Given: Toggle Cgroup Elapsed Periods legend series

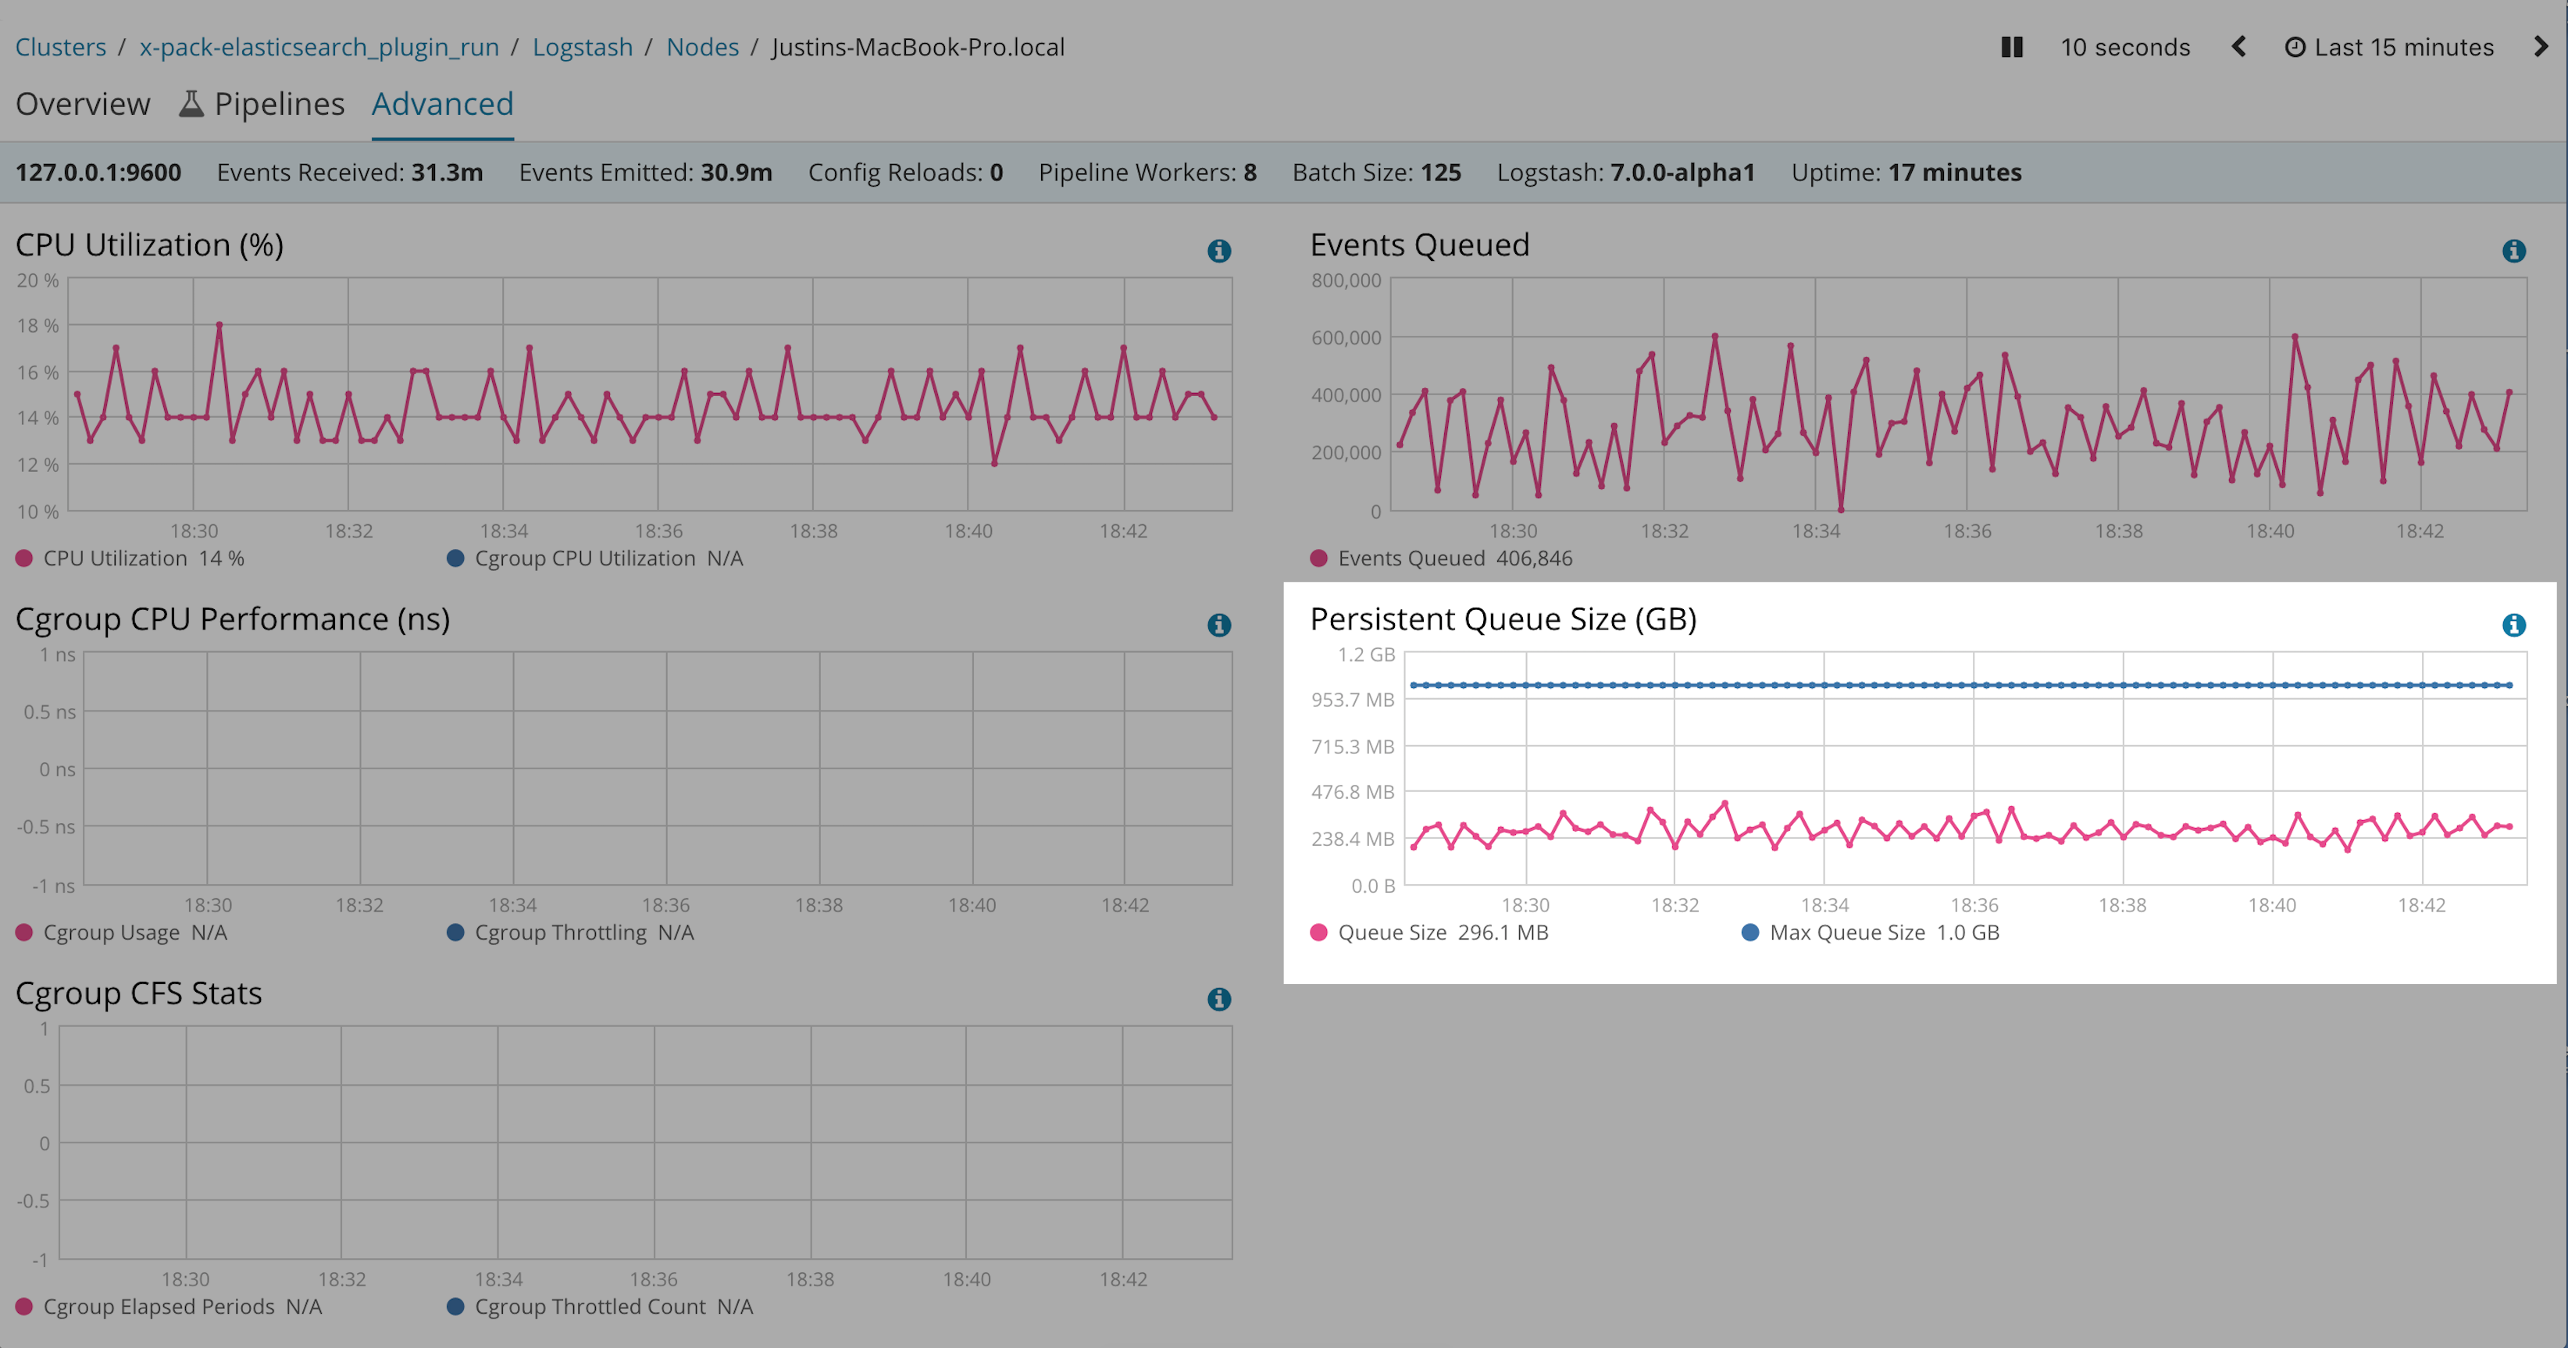Looking at the screenshot, I should (x=169, y=1306).
